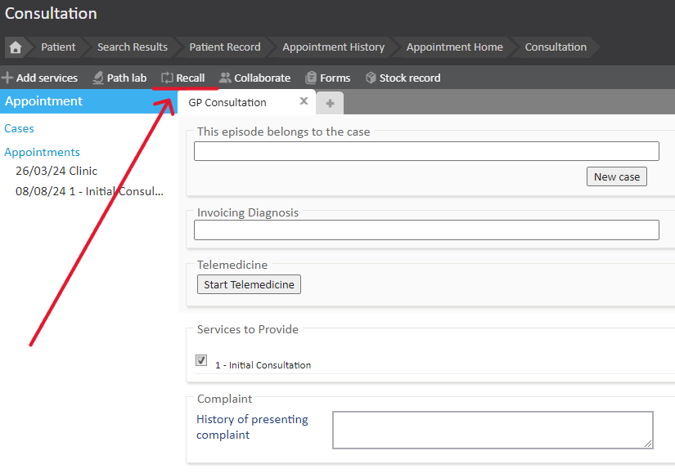675x473 pixels.
Task: Click the Home icon in breadcrumb
Action: [x=15, y=47]
